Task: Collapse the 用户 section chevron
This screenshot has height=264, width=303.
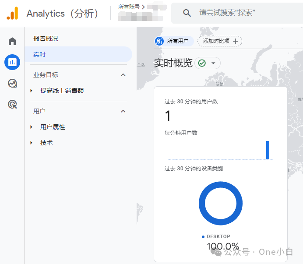Action: (x=123, y=111)
